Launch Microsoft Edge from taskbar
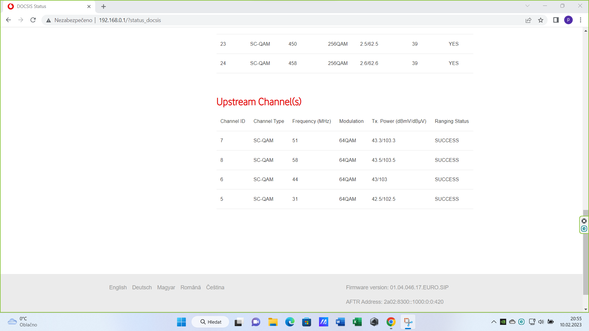 290,322
